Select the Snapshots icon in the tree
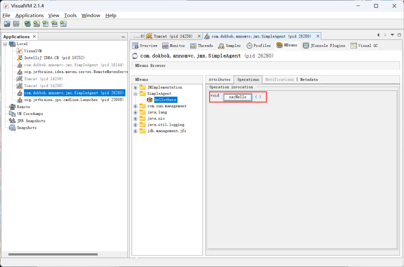Screen dimensions: 404x267 pyautogui.click(x=12, y=128)
